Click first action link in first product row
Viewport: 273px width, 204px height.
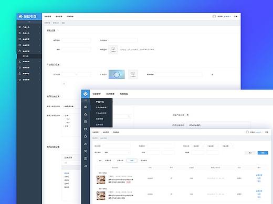point(259,175)
